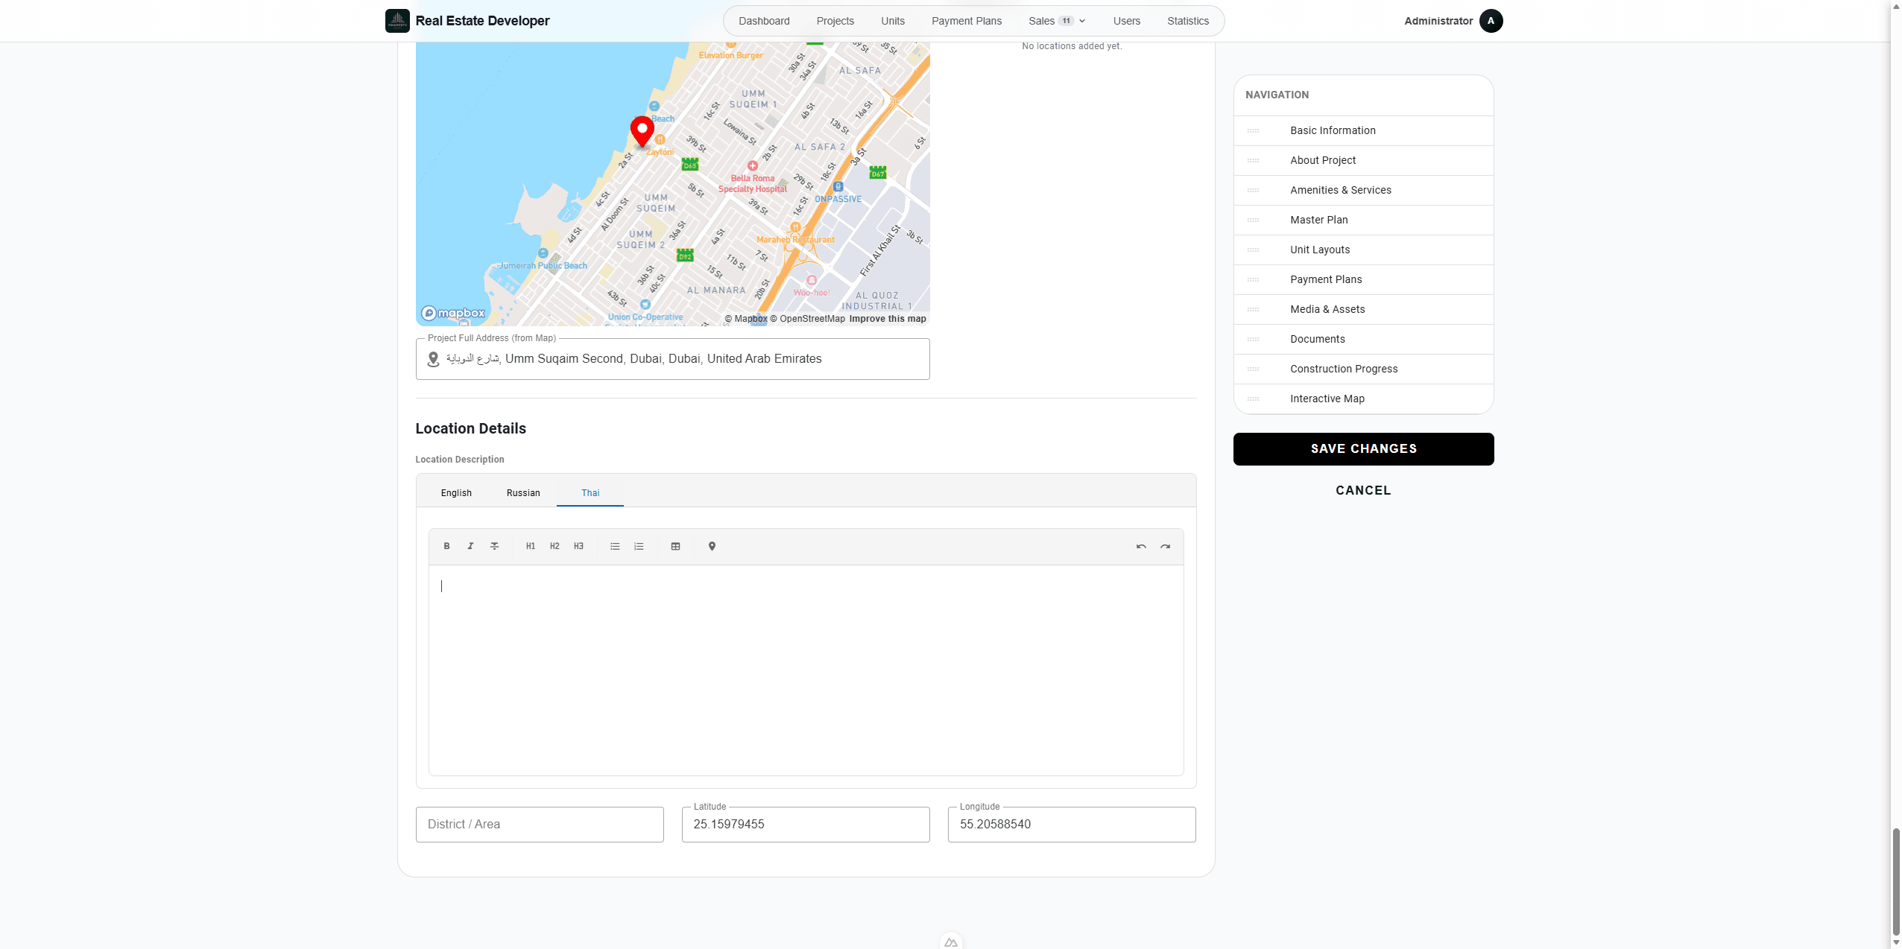The width and height of the screenshot is (1902, 949).
Task: Open the Statistics page
Action: tap(1188, 21)
